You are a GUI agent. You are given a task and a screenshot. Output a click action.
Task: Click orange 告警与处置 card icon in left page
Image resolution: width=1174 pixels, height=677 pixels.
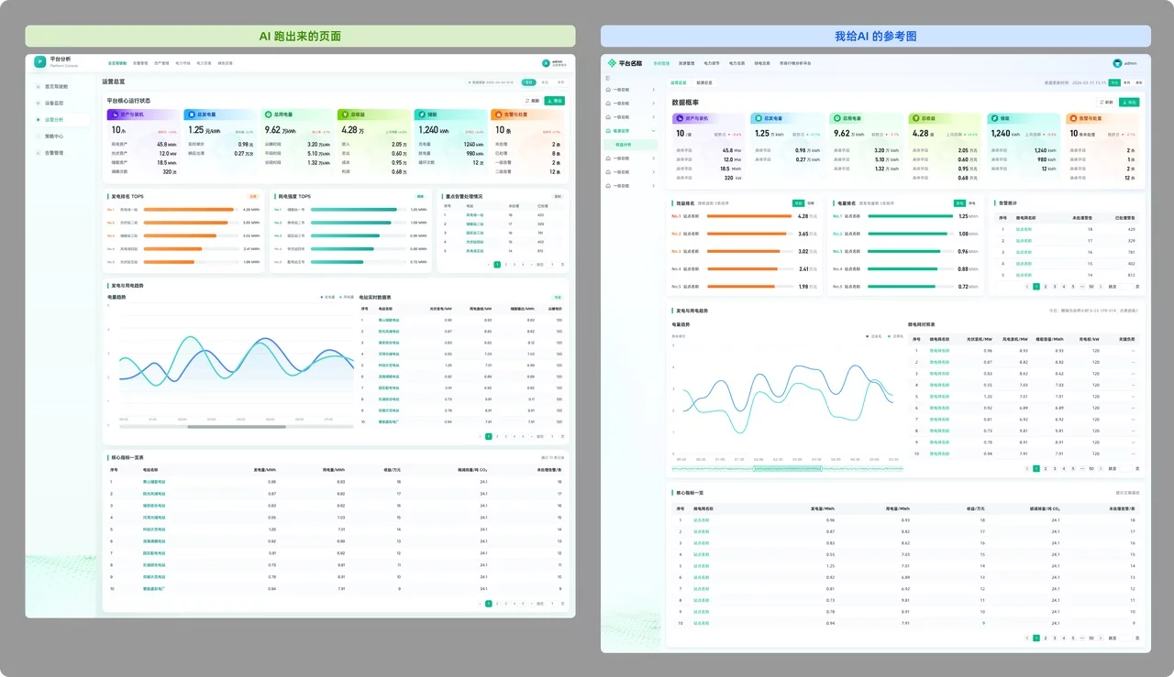(496, 115)
